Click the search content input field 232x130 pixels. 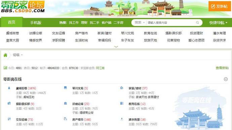(171, 23)
